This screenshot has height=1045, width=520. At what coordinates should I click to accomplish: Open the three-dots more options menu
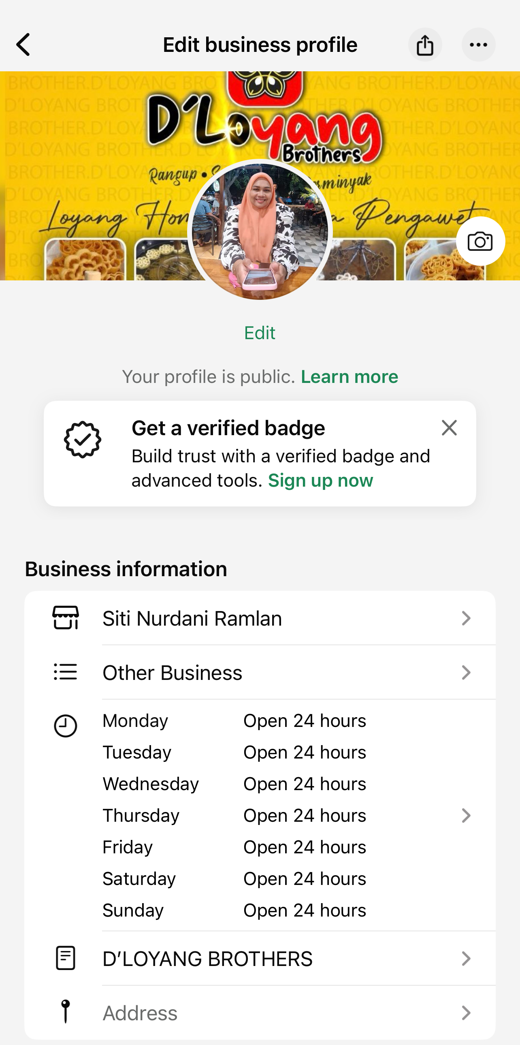[478, 45]
